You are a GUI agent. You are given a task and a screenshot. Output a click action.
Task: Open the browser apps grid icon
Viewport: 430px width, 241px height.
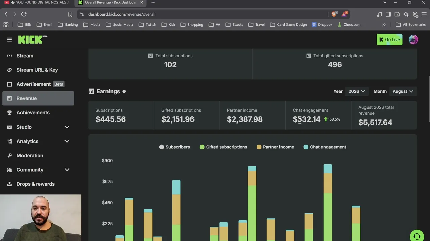point(6,24)
